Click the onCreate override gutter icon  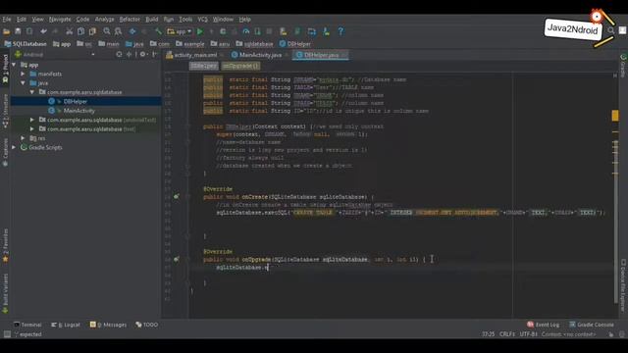point(177,196)
